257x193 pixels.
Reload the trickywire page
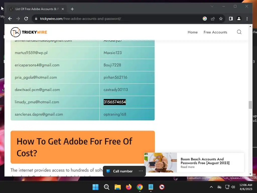click(26, 19)
